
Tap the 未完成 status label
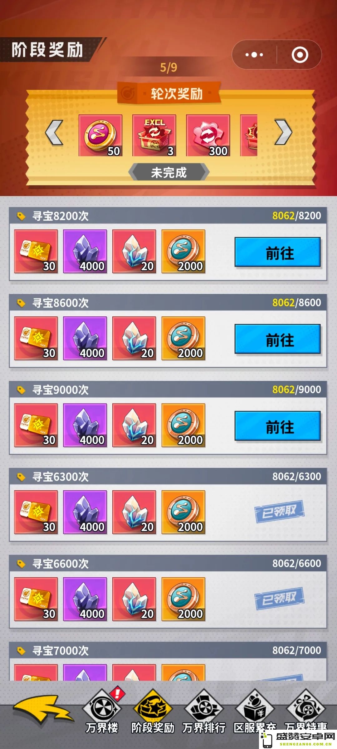[169, 172]
